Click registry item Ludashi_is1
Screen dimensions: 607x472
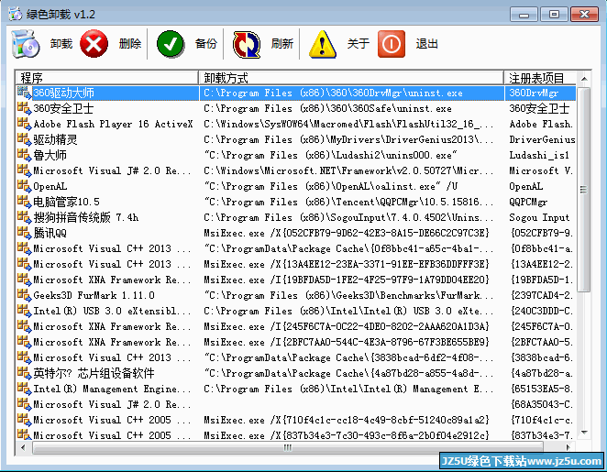click(x=539, y=155)
